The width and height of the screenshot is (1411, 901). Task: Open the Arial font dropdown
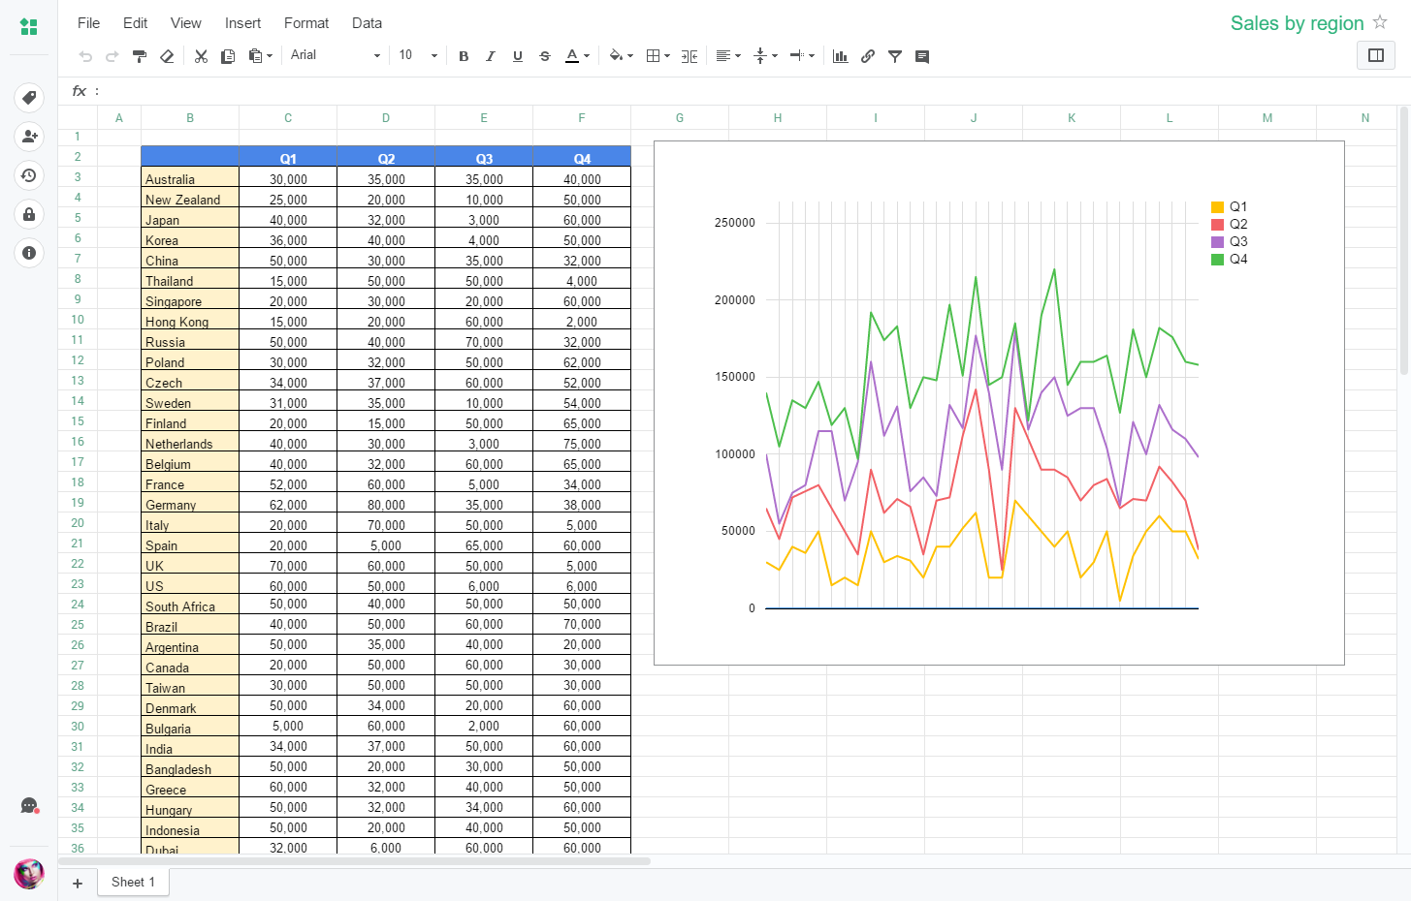[336, 55]
